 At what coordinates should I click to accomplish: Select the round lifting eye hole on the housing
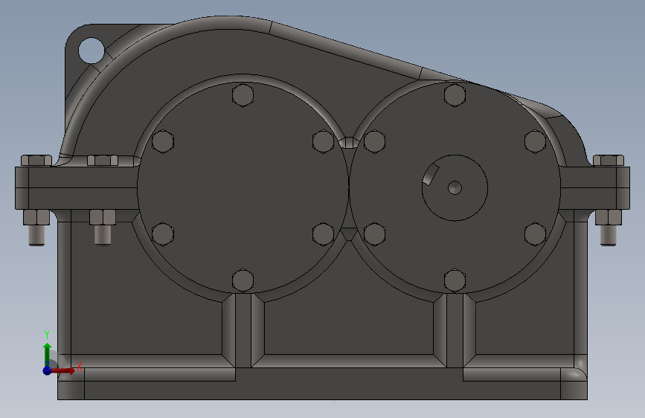(x=92, y=50)
